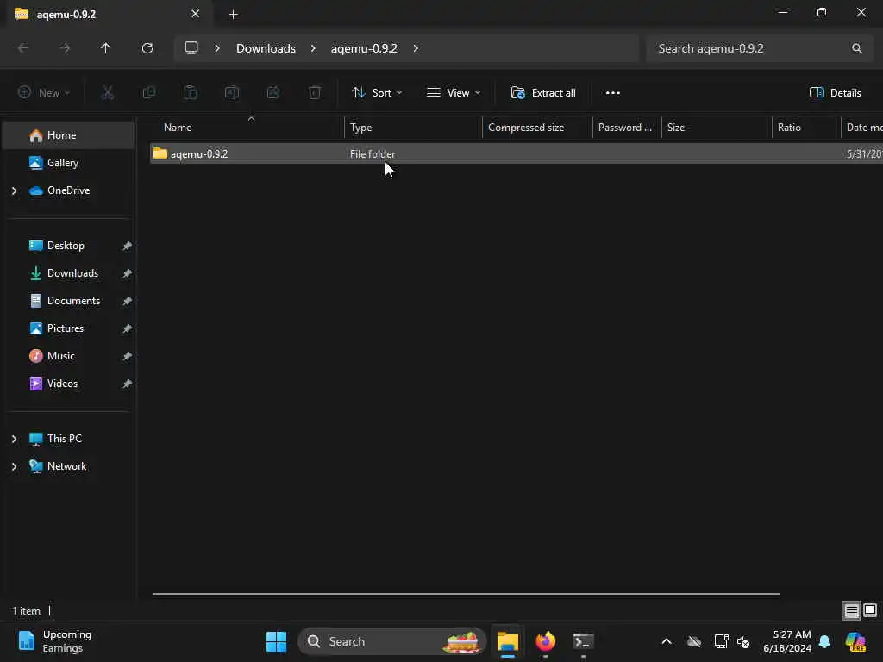Expand the OneDrive tree node
The image size is (883, 662).
click(x=14, y=190)
